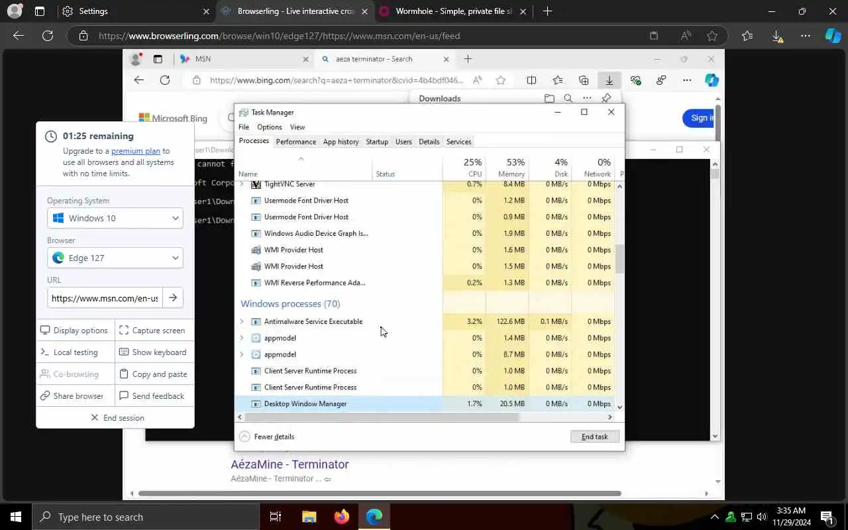Open Operating System dropdown showing Windows 10
Viewport: 848px width, 530px height.
pos(115,218)
